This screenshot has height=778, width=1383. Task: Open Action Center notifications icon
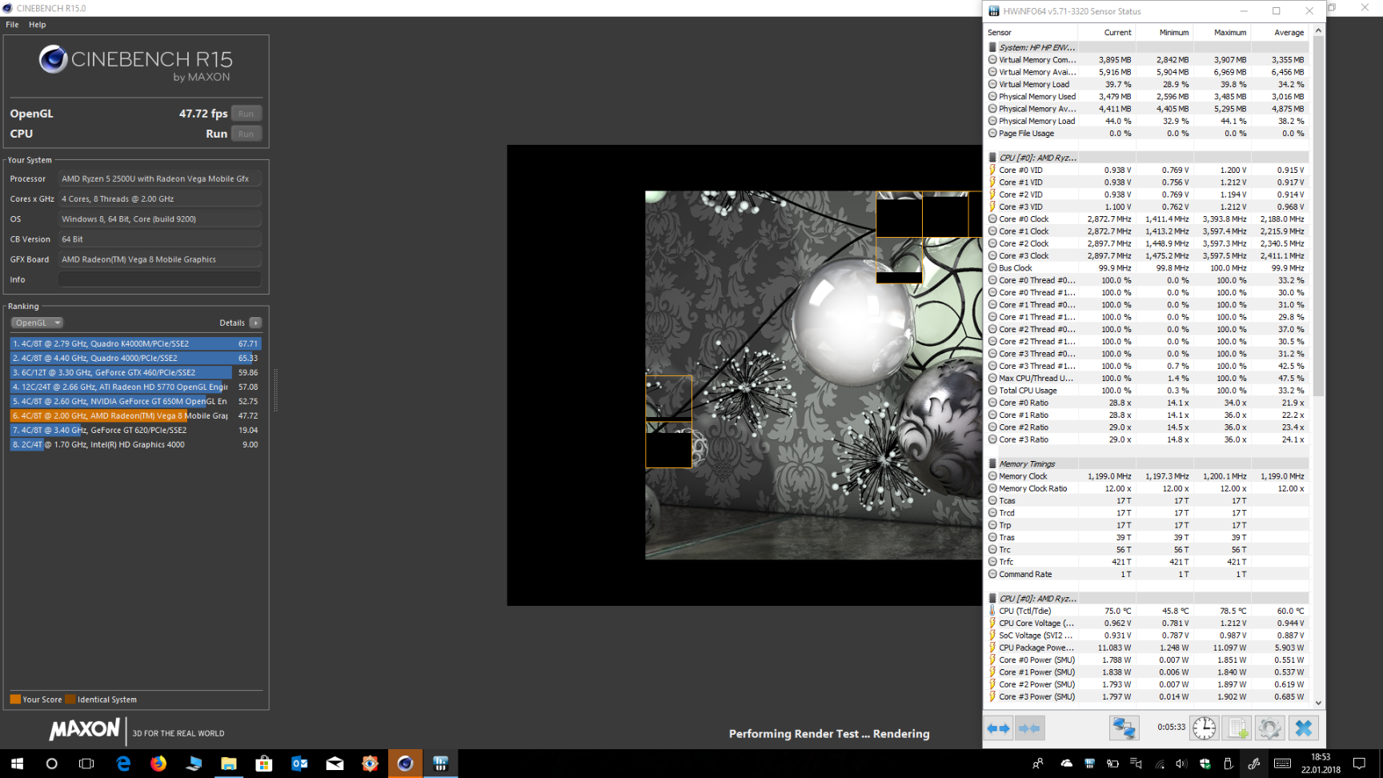point(1359,764)
